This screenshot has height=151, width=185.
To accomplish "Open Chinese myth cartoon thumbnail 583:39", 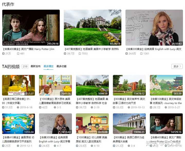I will pyautogui.click(x=166, y=85).
